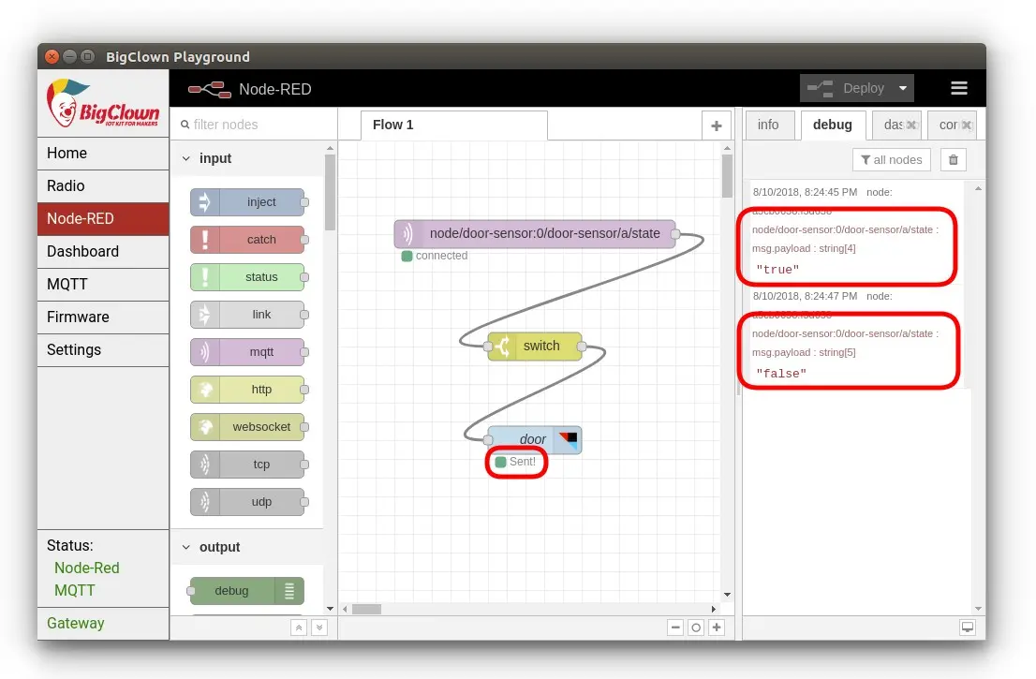
Task: Open the Deploy dropdown arrow
Action: (903, 88)
